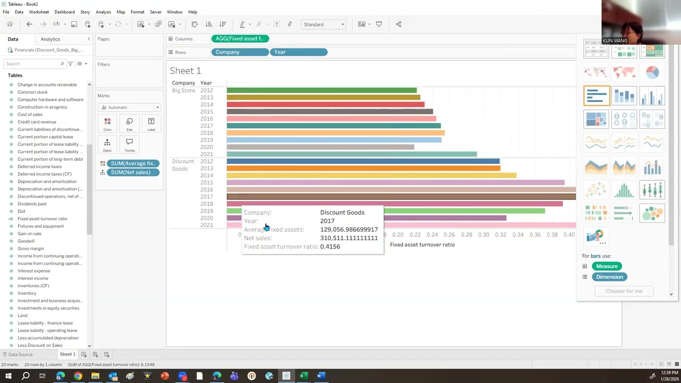The height and width of the screenshot is (383, 681).
Task: Switch to the Analytics tab
Action: click(x=51, y=39)
